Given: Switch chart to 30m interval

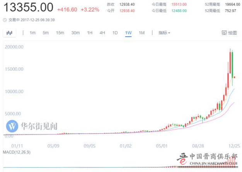Looking at the screenshot, I should pos(75,33).
